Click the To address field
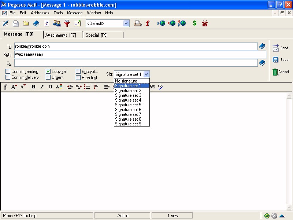293x220 pixels. point(136,47)
